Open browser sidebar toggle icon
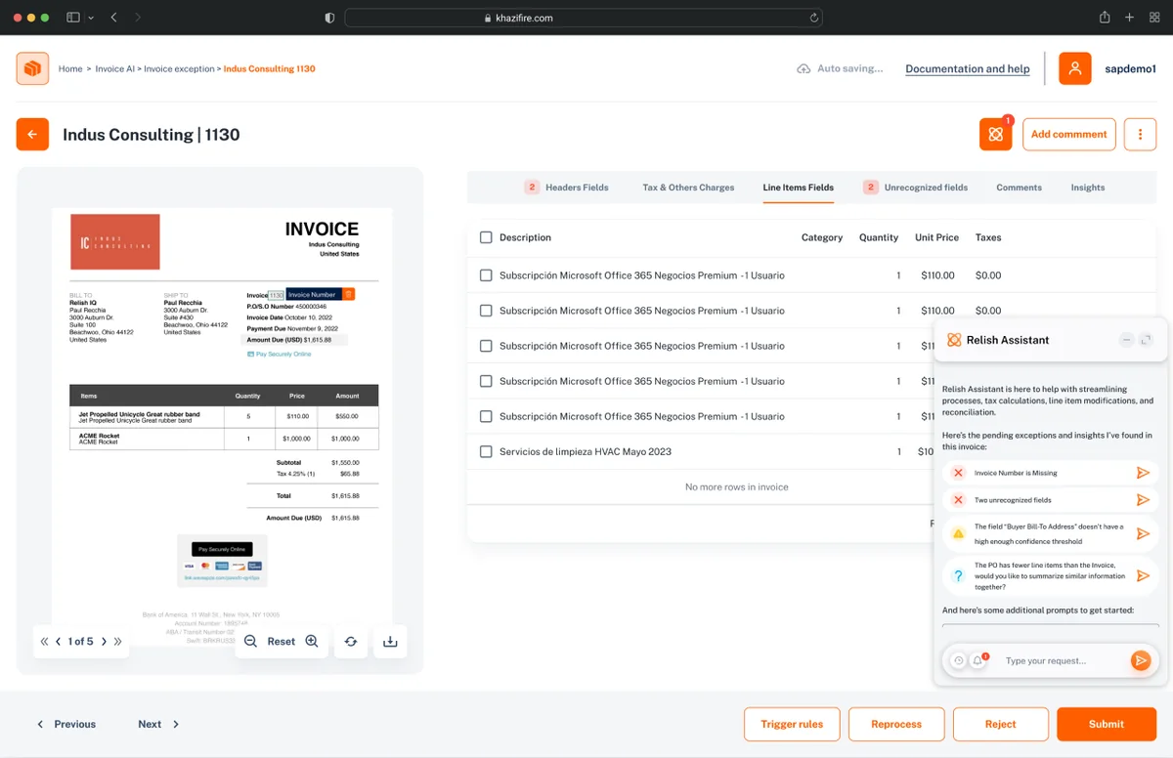 tap(73, 18)
